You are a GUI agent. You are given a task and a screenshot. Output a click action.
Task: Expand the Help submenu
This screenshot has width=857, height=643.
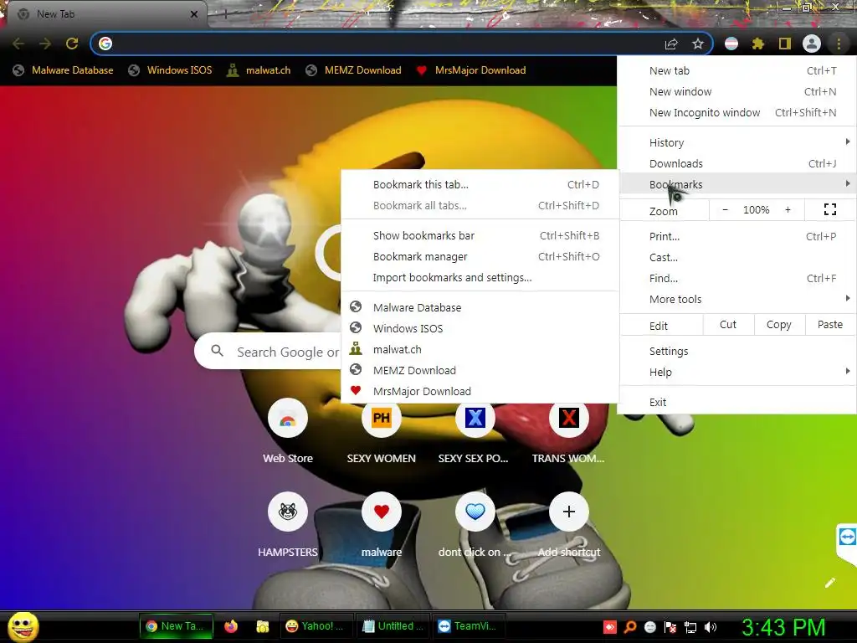(737, 373)
